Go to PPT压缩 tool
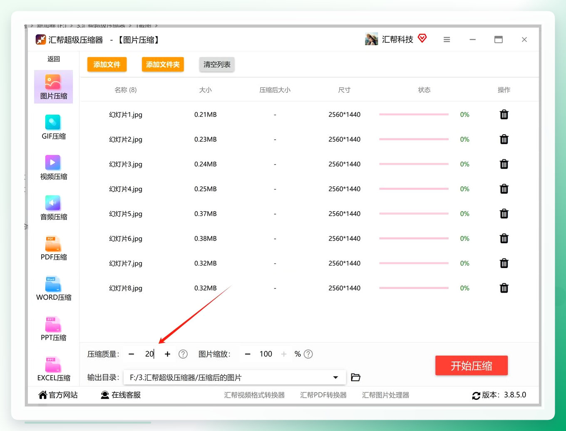 (53, 329)
